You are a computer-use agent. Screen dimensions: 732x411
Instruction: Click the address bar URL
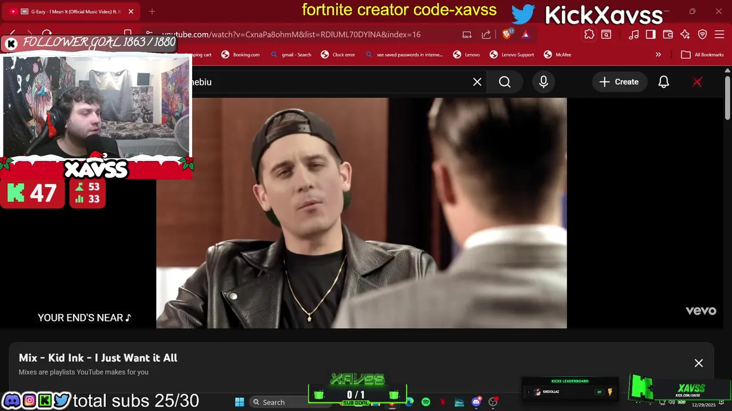tap(291, 34)
